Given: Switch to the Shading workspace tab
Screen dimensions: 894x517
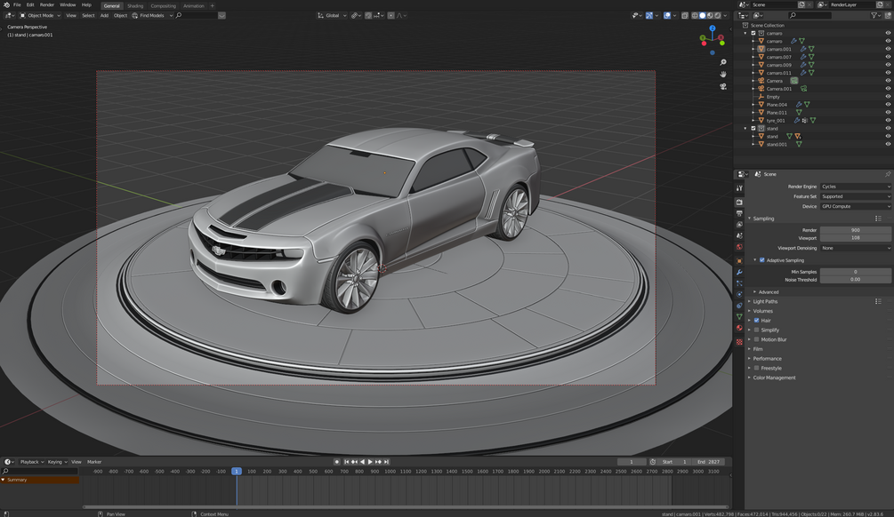Looking at the screenshot, I should coord(135,5).
